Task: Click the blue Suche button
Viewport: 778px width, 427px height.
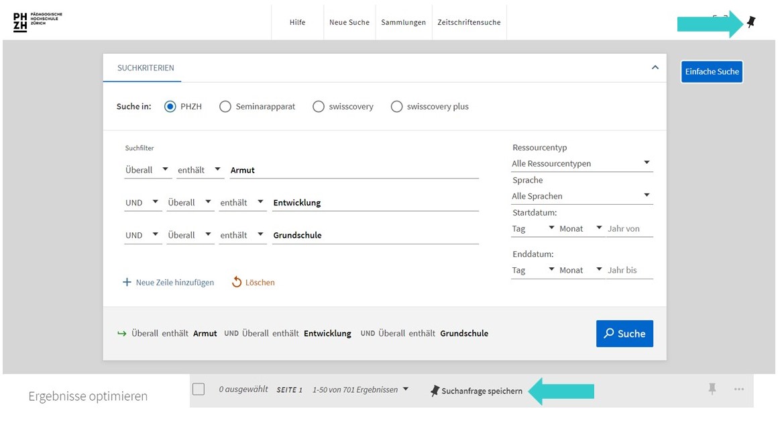Action: point(624,334)
